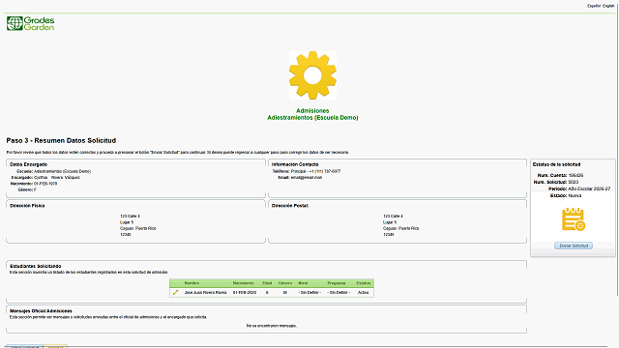Click Encargado name Cynthia Rivera Vázquez
The width and height of the screenshot is (619, 348).
click(x=57, y=178)
